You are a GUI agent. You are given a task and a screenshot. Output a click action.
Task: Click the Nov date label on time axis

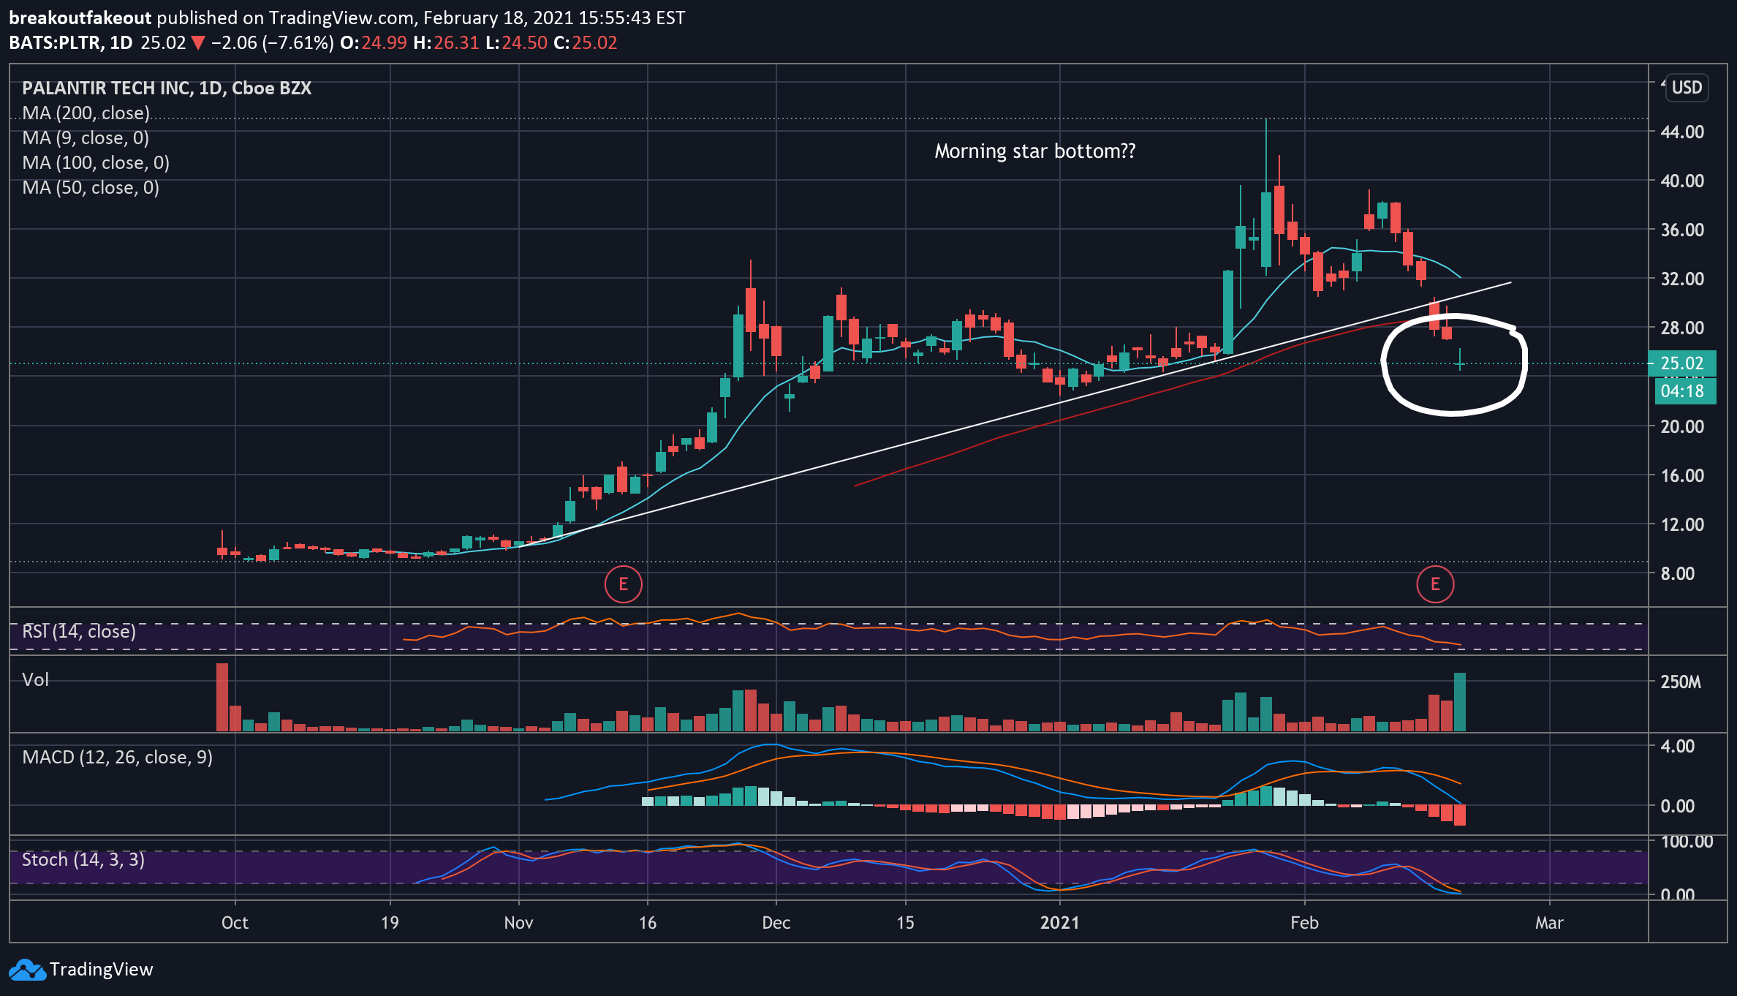[x=518, y=923]
